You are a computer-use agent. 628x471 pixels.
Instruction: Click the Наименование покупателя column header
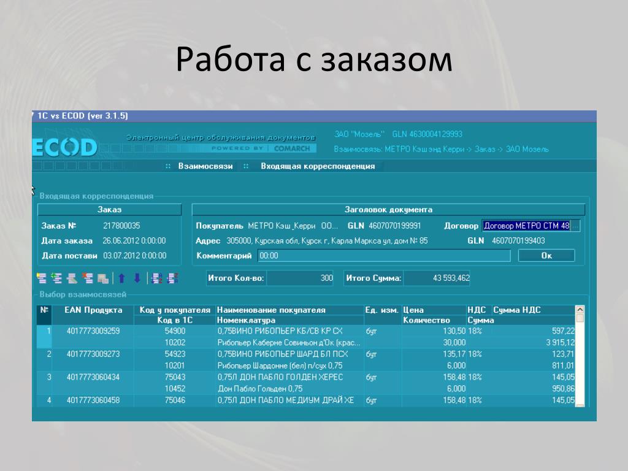289,310
